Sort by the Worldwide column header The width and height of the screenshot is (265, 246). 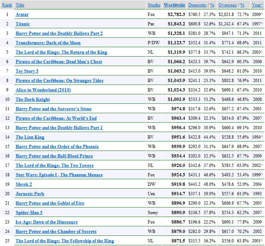point(174,5)
